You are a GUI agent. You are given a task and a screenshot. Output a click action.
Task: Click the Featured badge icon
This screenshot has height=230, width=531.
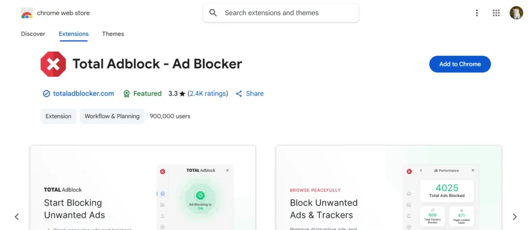[127, 94]
